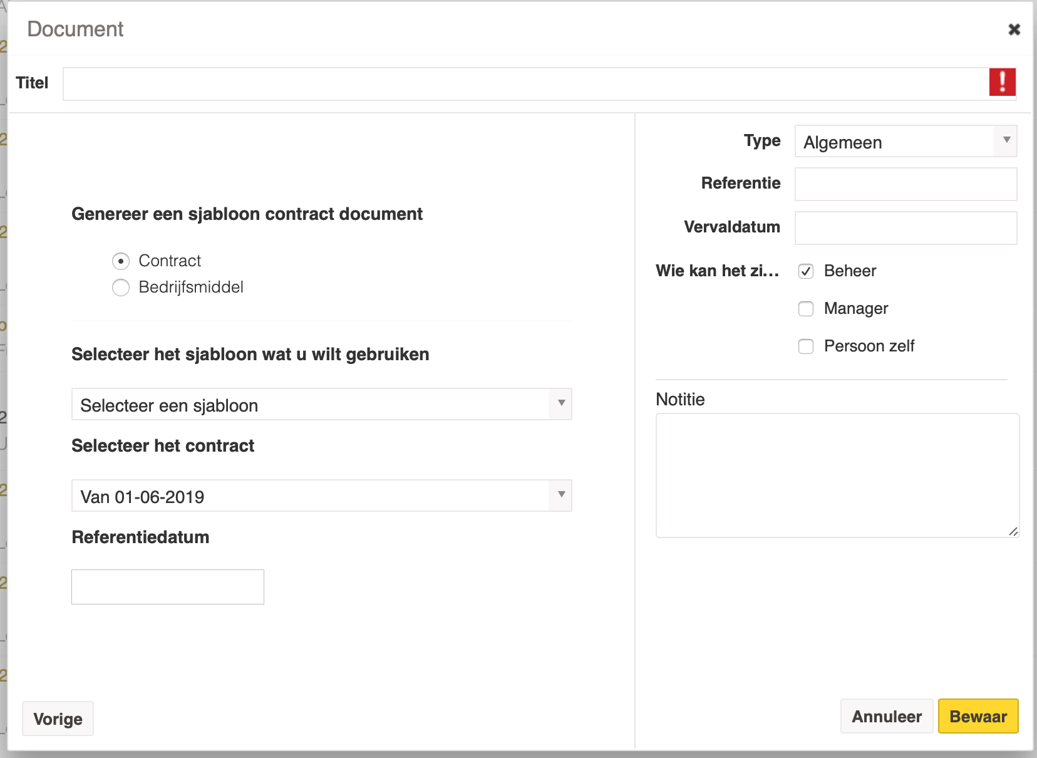Click the Referentiedatum input field
The height and width of the screenshot is (758, 1037).
tap(168, 587)
